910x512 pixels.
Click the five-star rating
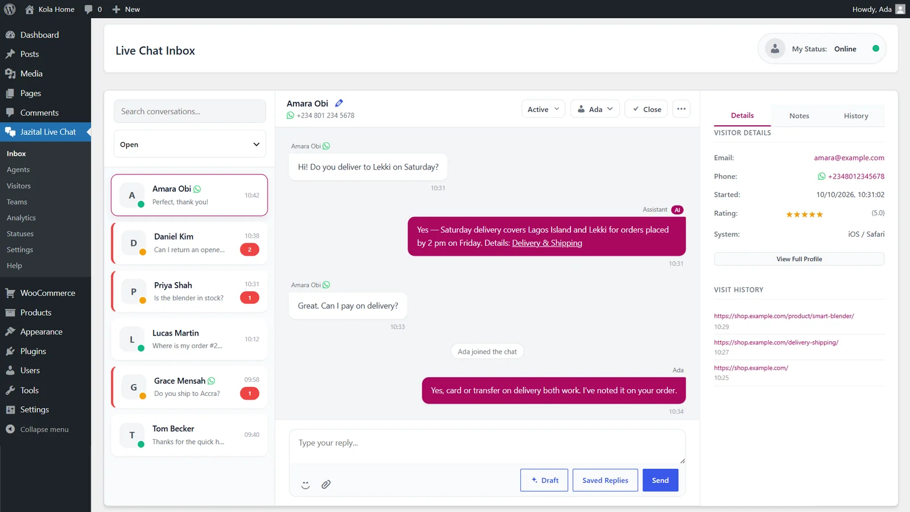(804, 214)
